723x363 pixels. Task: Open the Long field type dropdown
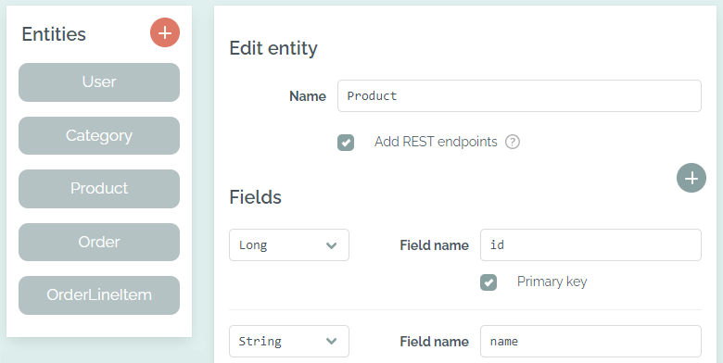point(289,245)
